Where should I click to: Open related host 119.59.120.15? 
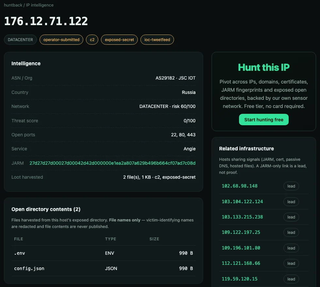coord(239,279)
